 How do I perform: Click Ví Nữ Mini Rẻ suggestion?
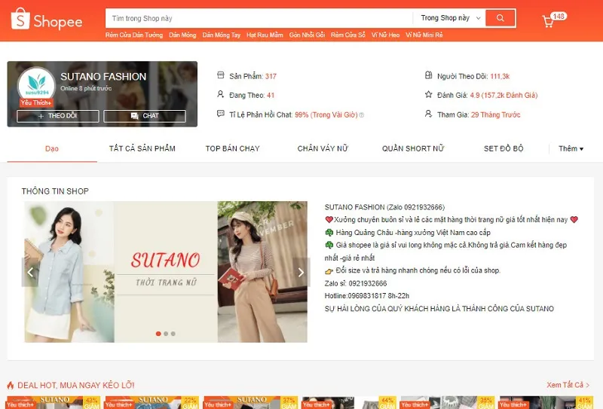tap(424, 35)
